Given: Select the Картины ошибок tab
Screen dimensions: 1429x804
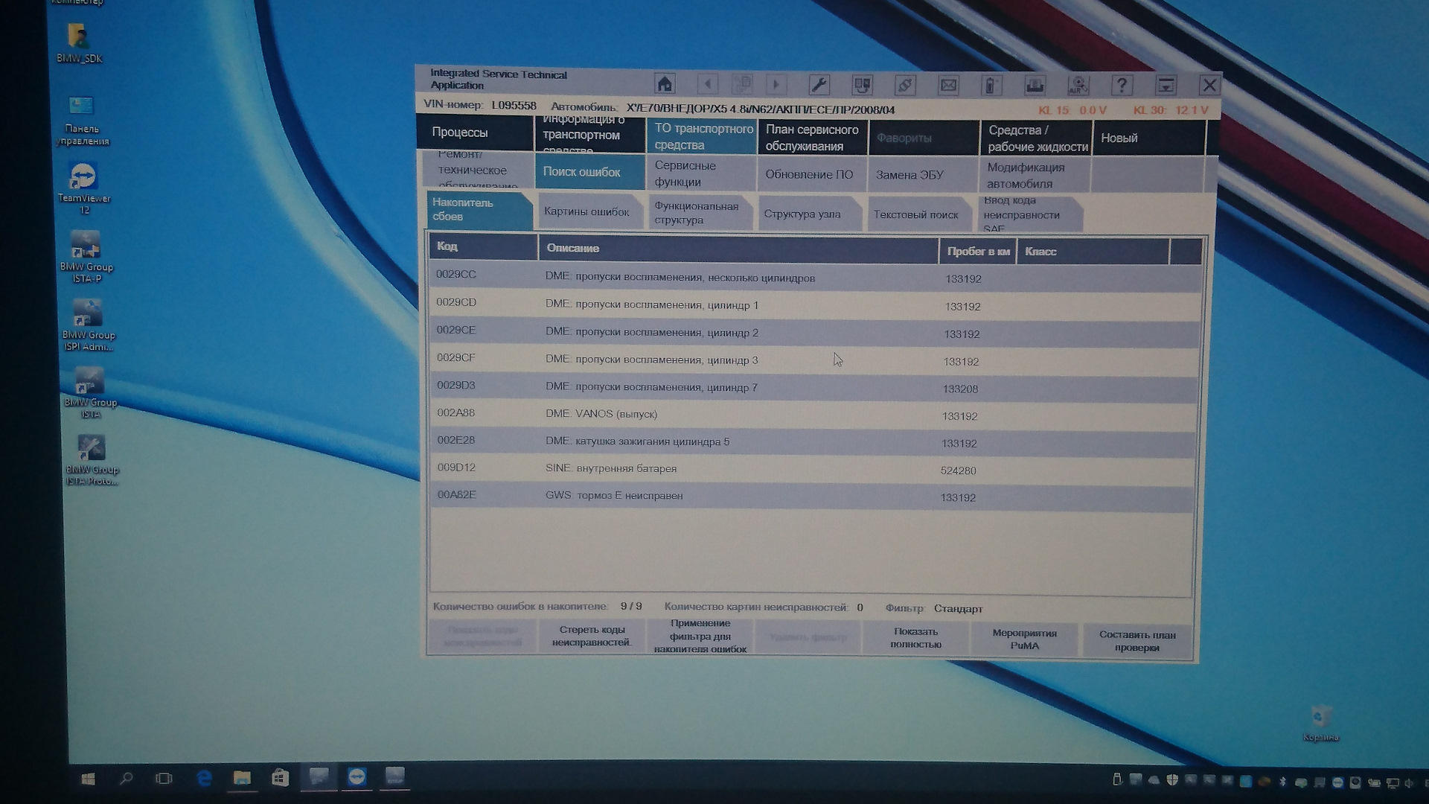Looking at the screenshot, I should tap(586, 212).
